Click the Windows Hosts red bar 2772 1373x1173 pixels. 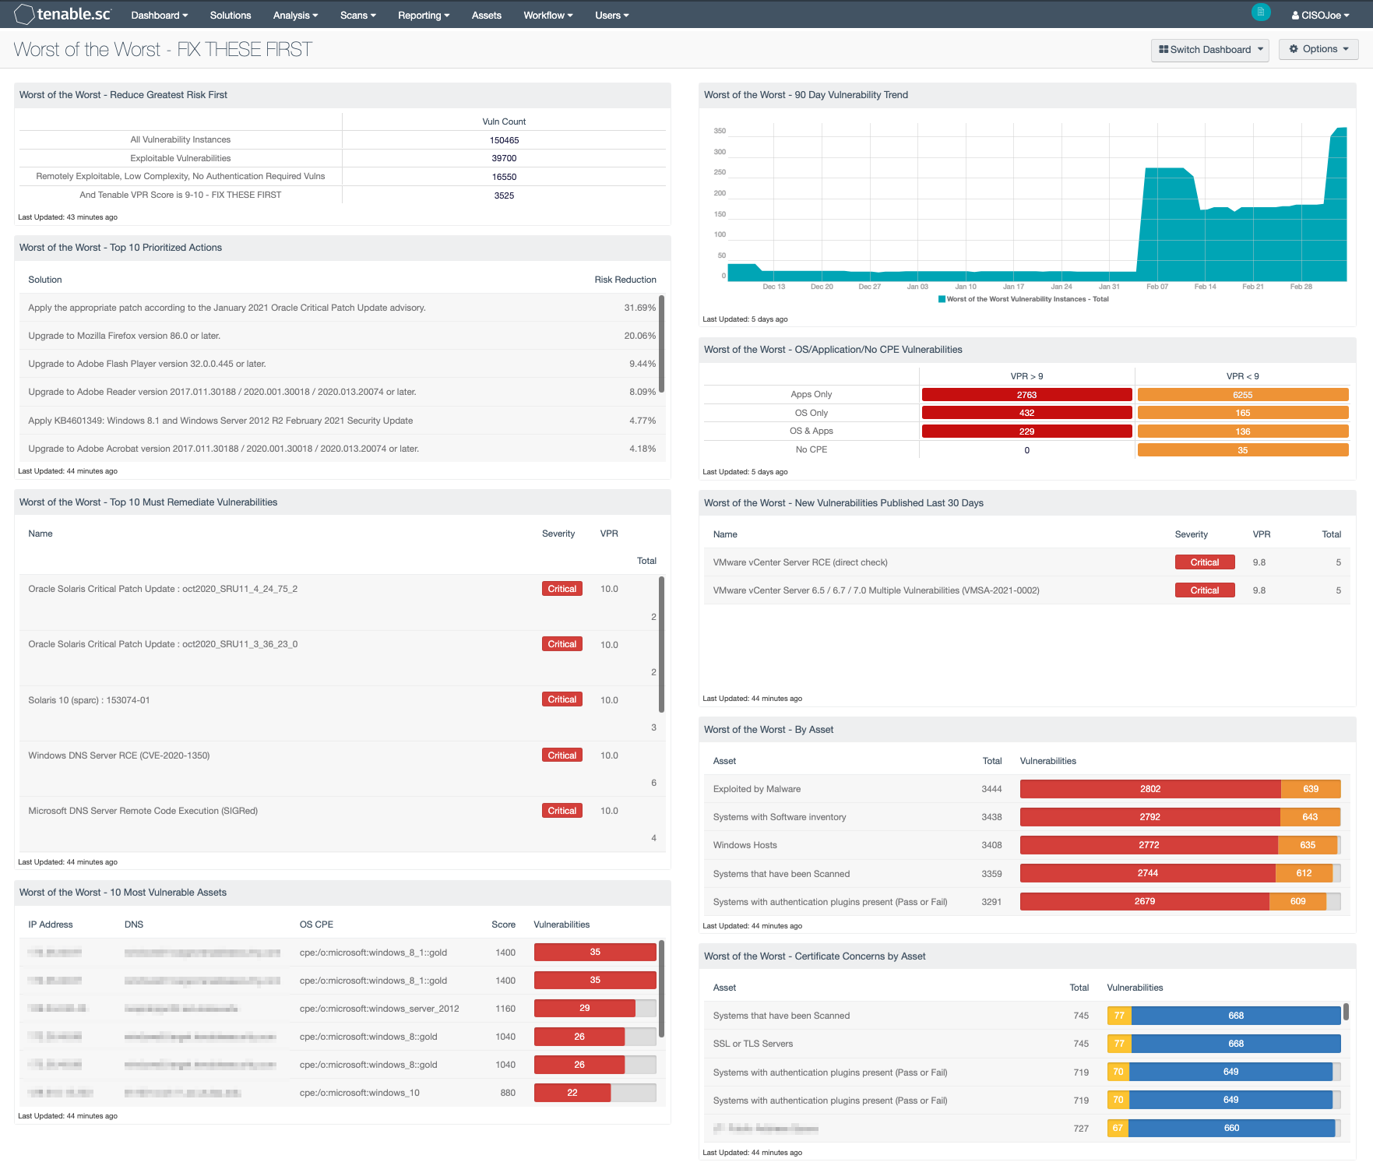pos(1149,845)
